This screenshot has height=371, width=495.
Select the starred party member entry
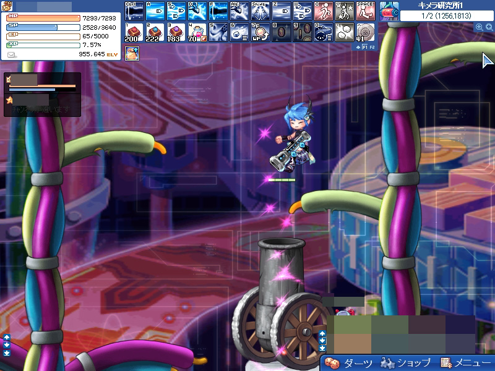pyautogui.click(x=42, y=104)
